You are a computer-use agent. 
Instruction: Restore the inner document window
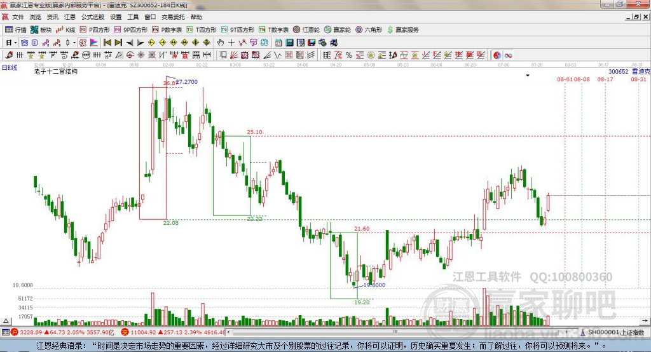click(637, 17)
